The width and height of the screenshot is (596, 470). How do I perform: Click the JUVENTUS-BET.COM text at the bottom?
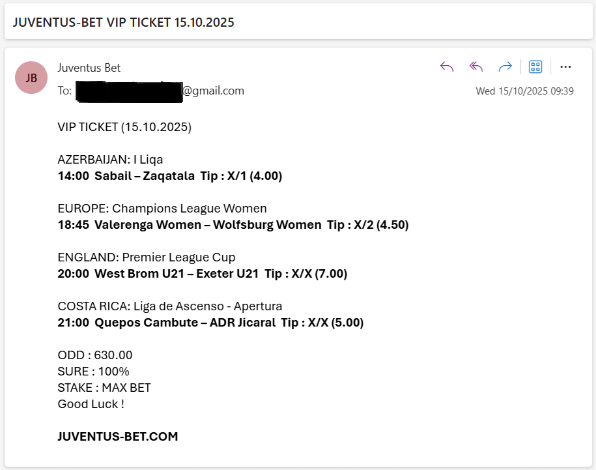coord(118,437)
